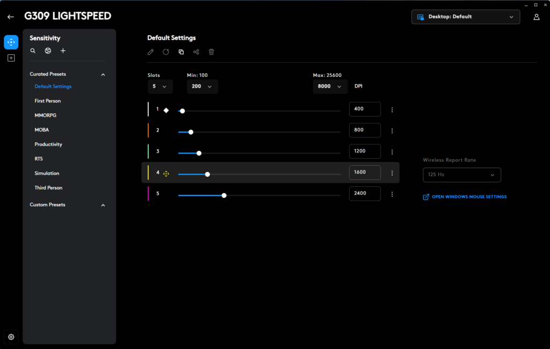The height and width of the screenshot is (349, 550).
Task: Click slot 5 magenta color bar
Action: 148,194
